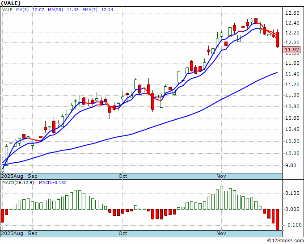Click the 11.00 price axis label
This screenshot has height=244, width=304.
click(292, 95)
